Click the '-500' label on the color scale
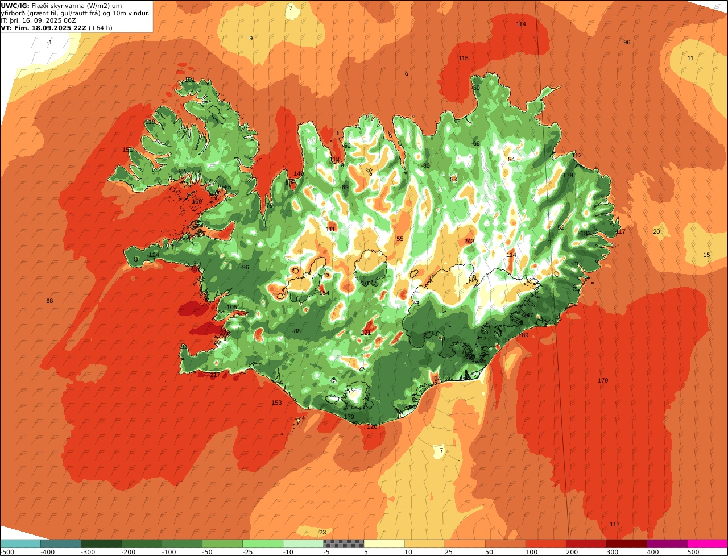Viewport: 728px width, 556px height. 7,552
